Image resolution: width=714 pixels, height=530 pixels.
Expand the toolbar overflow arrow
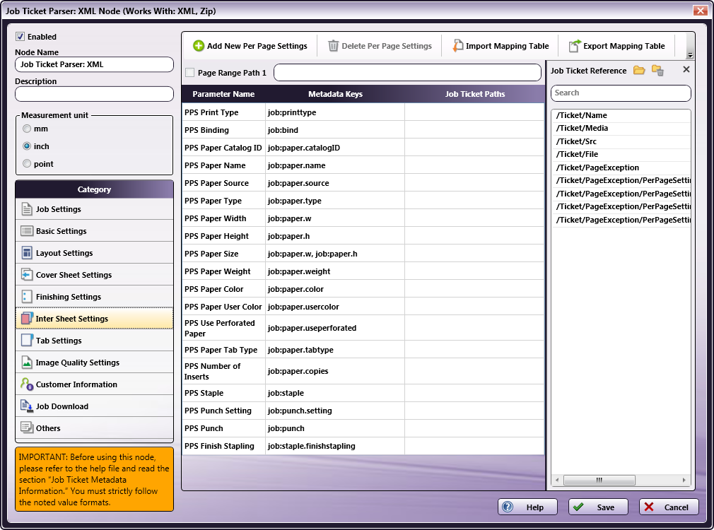pyautogui.click(x=691, y=54)
